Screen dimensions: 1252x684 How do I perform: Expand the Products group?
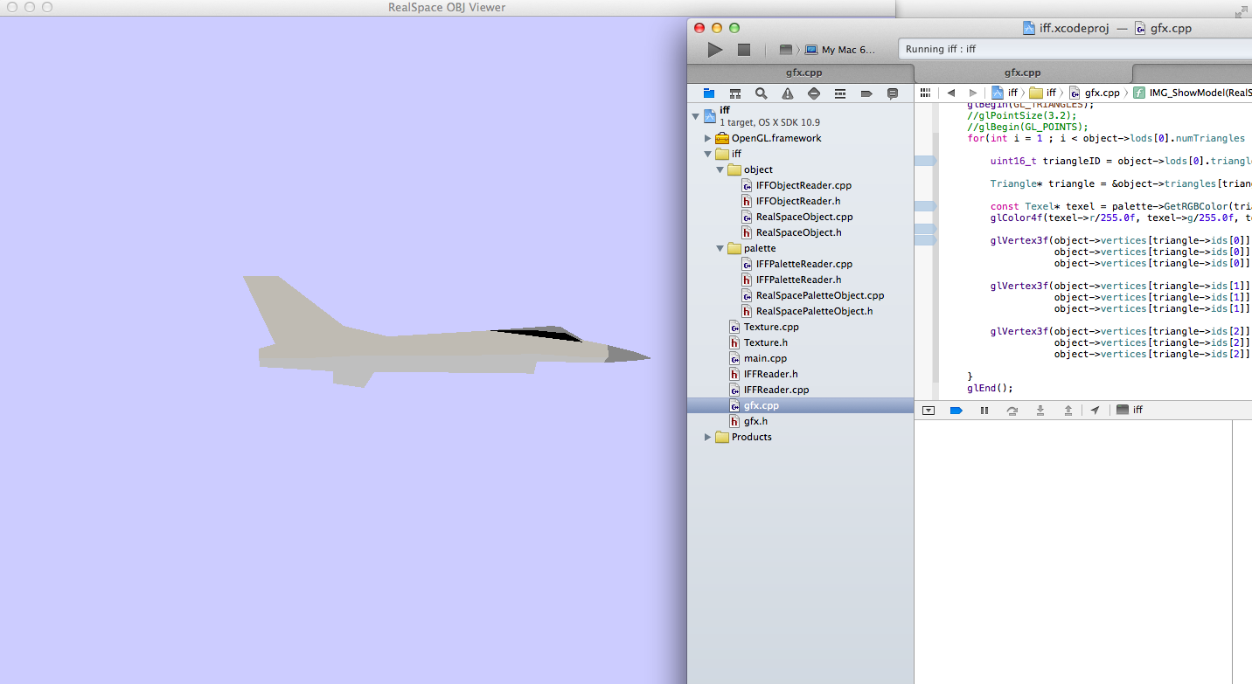[x=707, y=437]
